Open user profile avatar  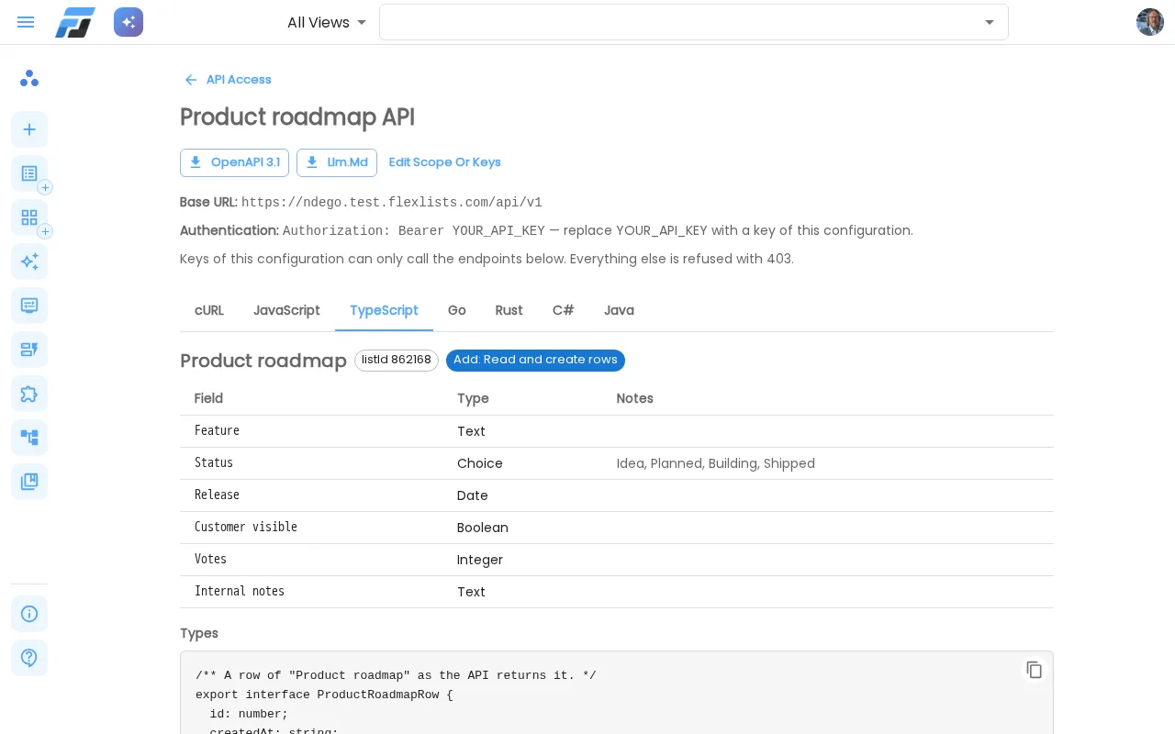pyautogui.click(x=1150, y=22)
